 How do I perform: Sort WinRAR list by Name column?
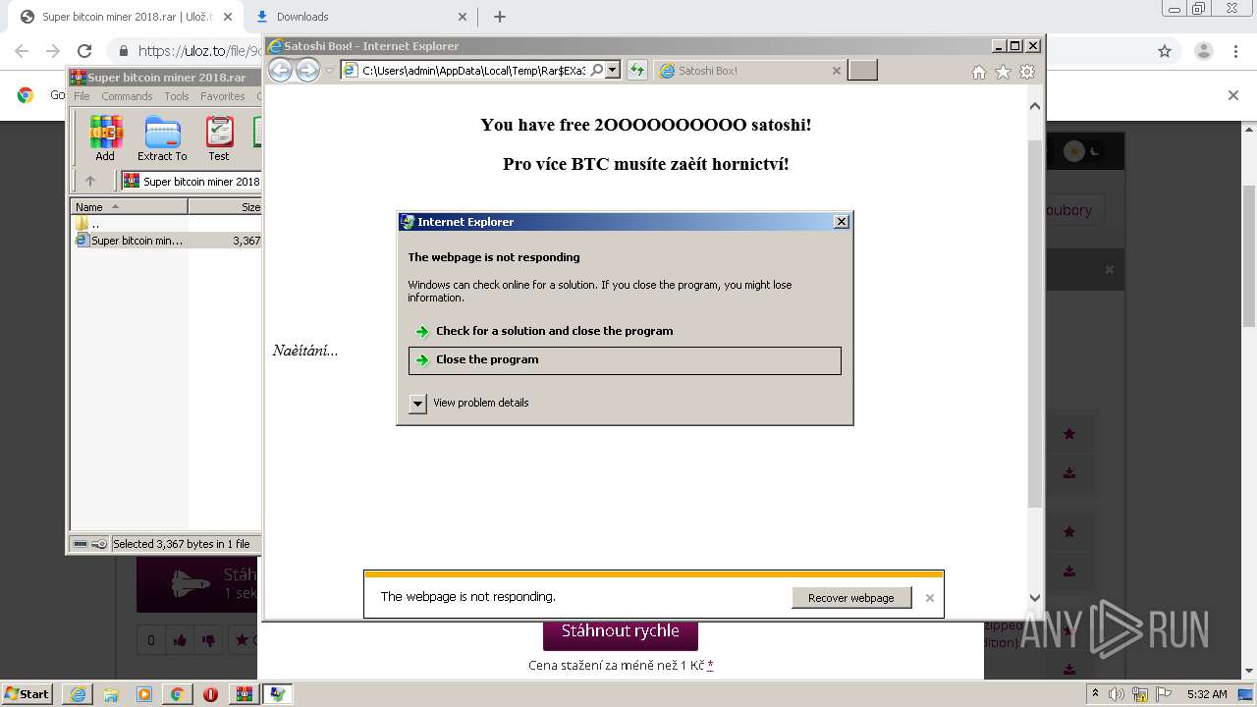coord(129,206)
